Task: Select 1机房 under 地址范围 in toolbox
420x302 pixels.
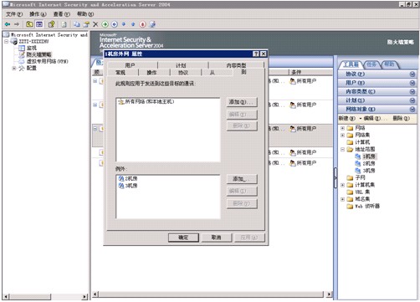Action: coord(369,156)
